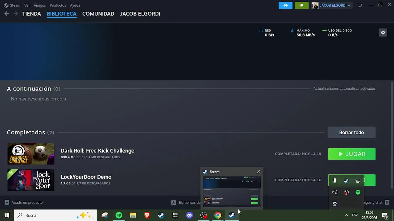The image size is (394, 221).
Task: Click the Steam window preview thumbnail
Action: (x=232, y=192)
